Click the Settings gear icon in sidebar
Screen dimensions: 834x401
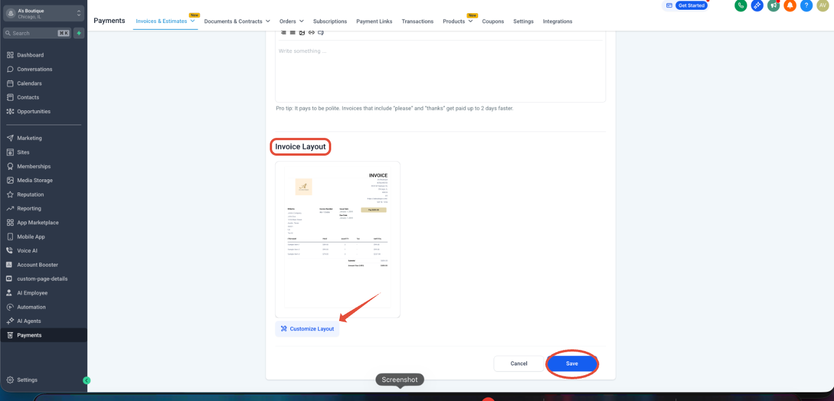[x=10, y=380]
